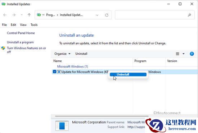This screenshot has height=133, width=198.
Task: Click Uninstall in the toolbar
Action: 81,54
